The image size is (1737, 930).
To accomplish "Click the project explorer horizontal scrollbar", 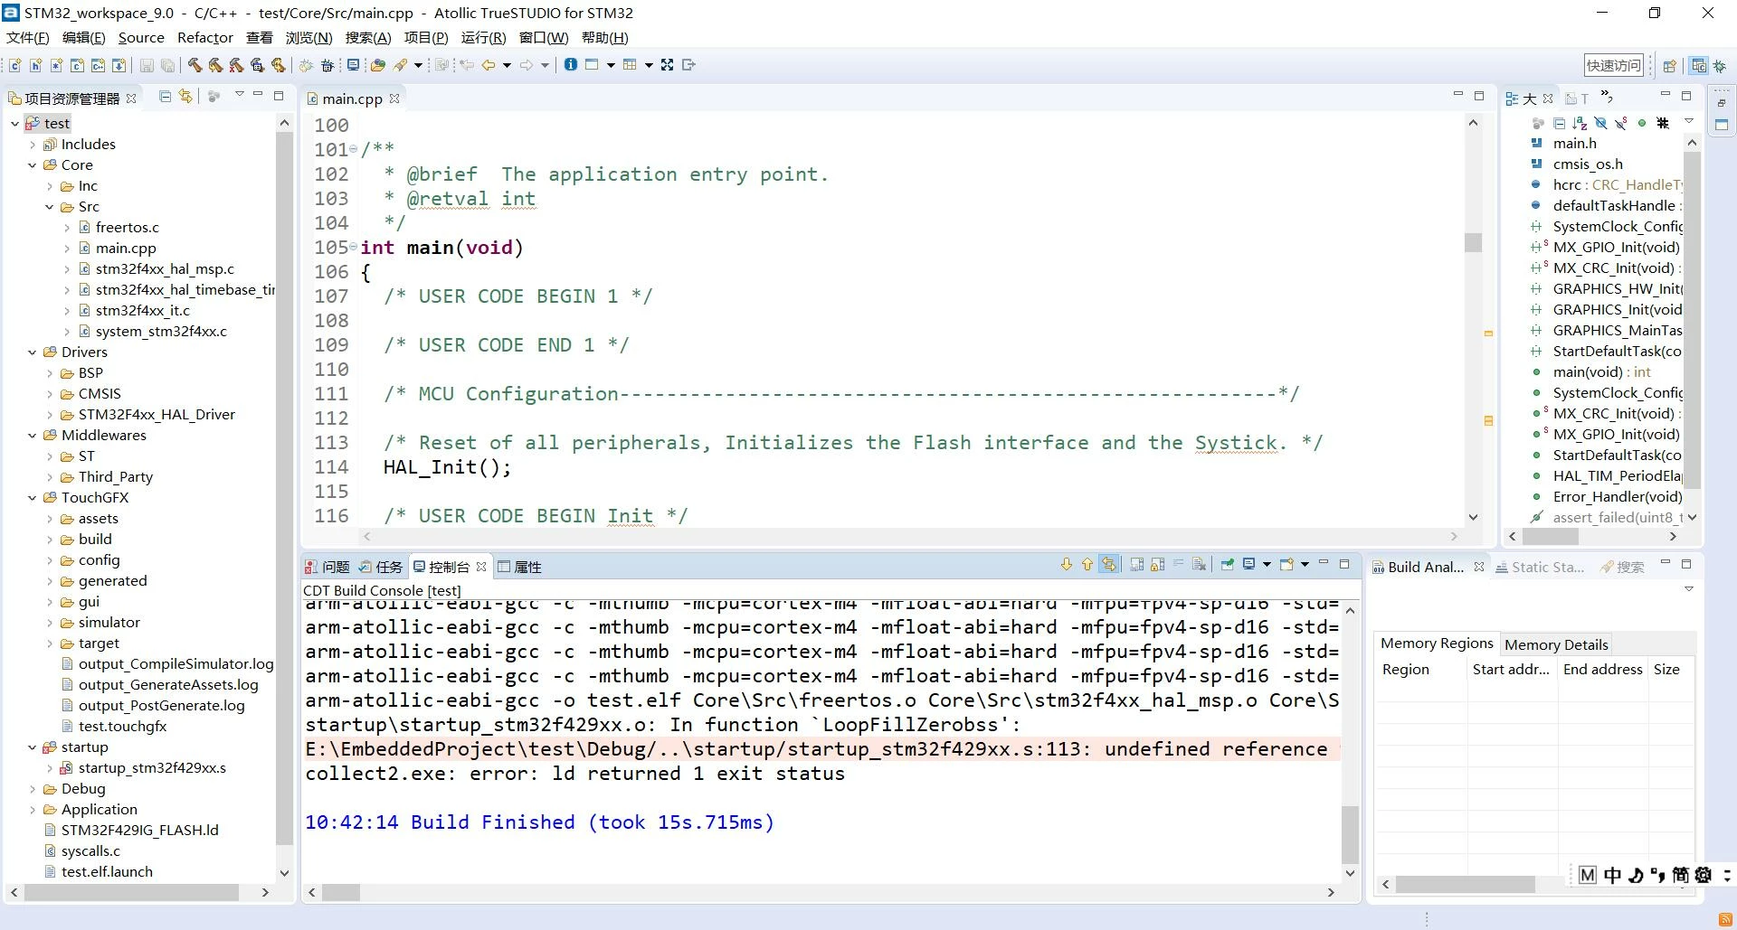I will [132, 892].
